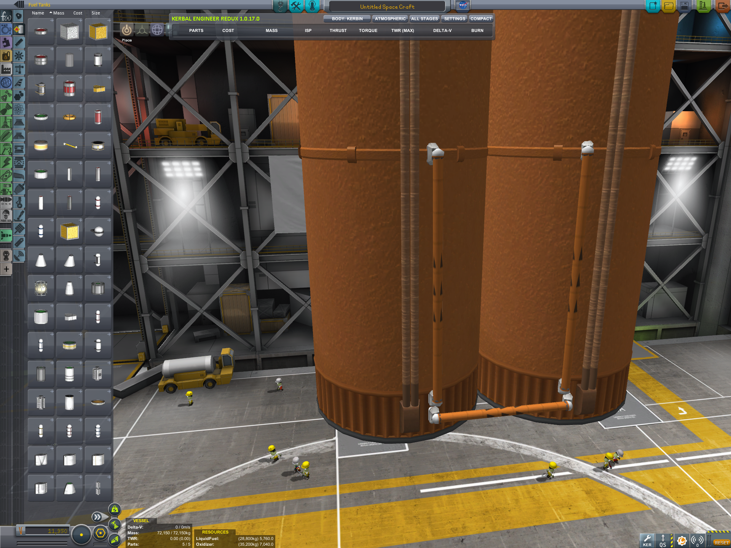Launch the vessel with green launchpad icon

703,6
